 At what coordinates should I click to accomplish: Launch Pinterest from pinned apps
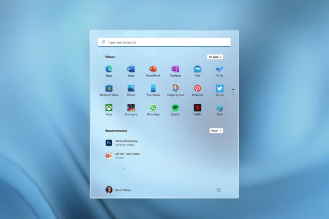pos(197,89)
